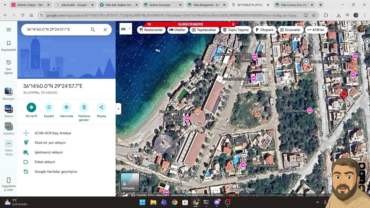Switch to Villa Rengarenk tab
The image size is (370, 208).
(207, 5)
